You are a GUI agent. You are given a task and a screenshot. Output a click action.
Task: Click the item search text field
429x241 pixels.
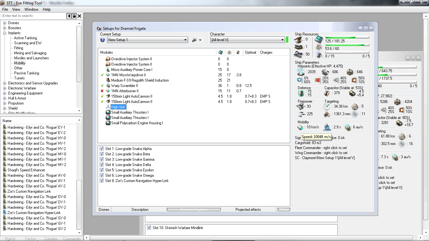33,16
